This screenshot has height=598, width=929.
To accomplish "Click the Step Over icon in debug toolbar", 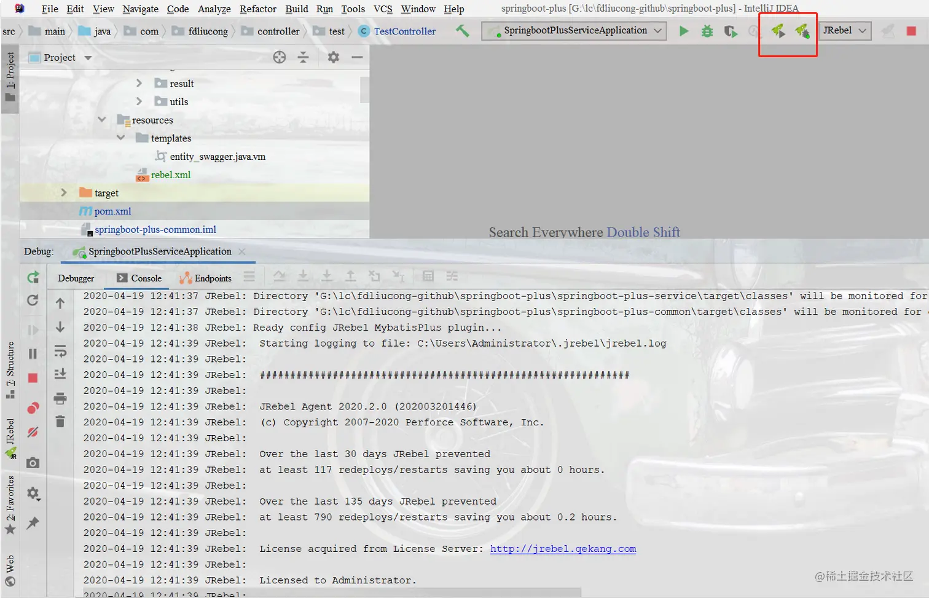I will [280, 277].
